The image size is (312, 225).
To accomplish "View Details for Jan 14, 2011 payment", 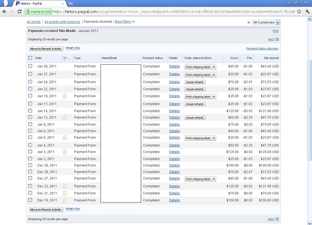I will pos(175,111).
